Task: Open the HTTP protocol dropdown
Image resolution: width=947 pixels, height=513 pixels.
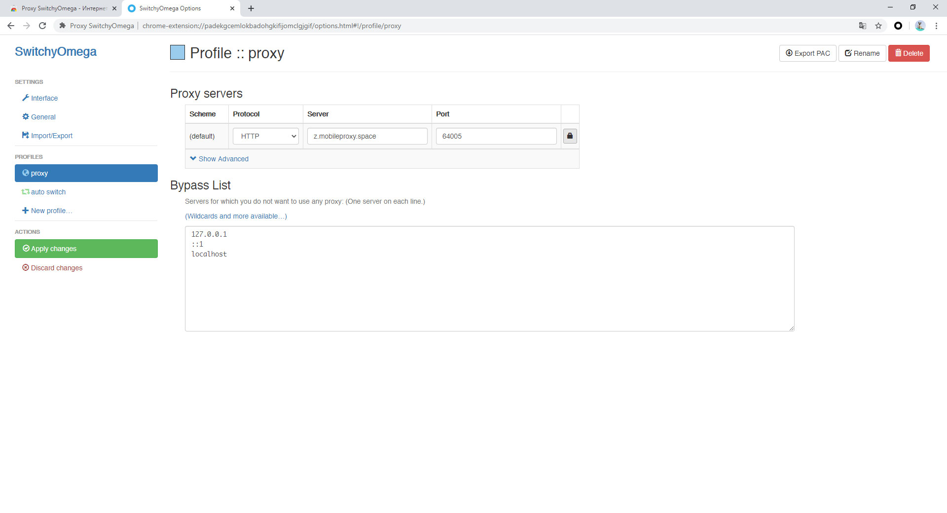Action: pos(265,136)
